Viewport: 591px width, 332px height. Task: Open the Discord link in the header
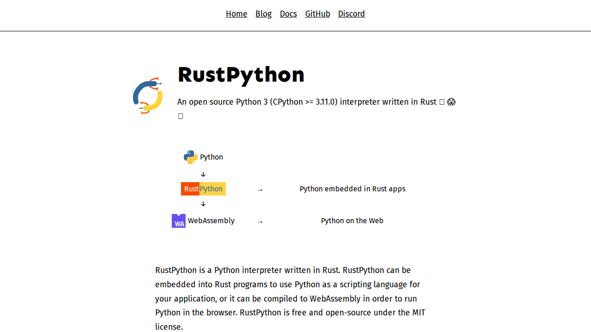tap(351, 14)
